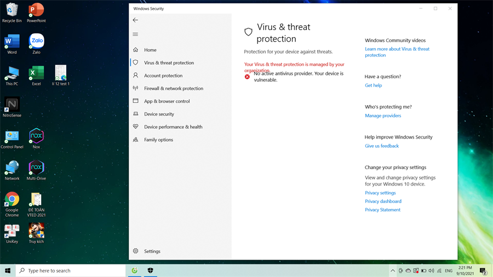Select the Device security laptop icon
The height and width of the screenshot is (277, 493).
pos(135,114)
